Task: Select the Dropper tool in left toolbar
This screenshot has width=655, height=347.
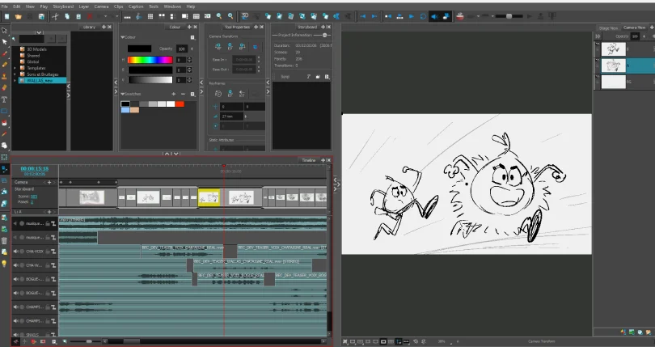Action: (5, 134)
